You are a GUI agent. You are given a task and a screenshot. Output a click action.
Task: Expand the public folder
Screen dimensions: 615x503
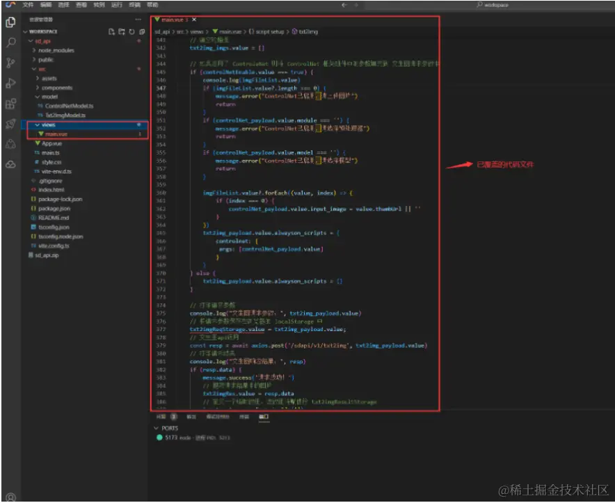point(33,60)
